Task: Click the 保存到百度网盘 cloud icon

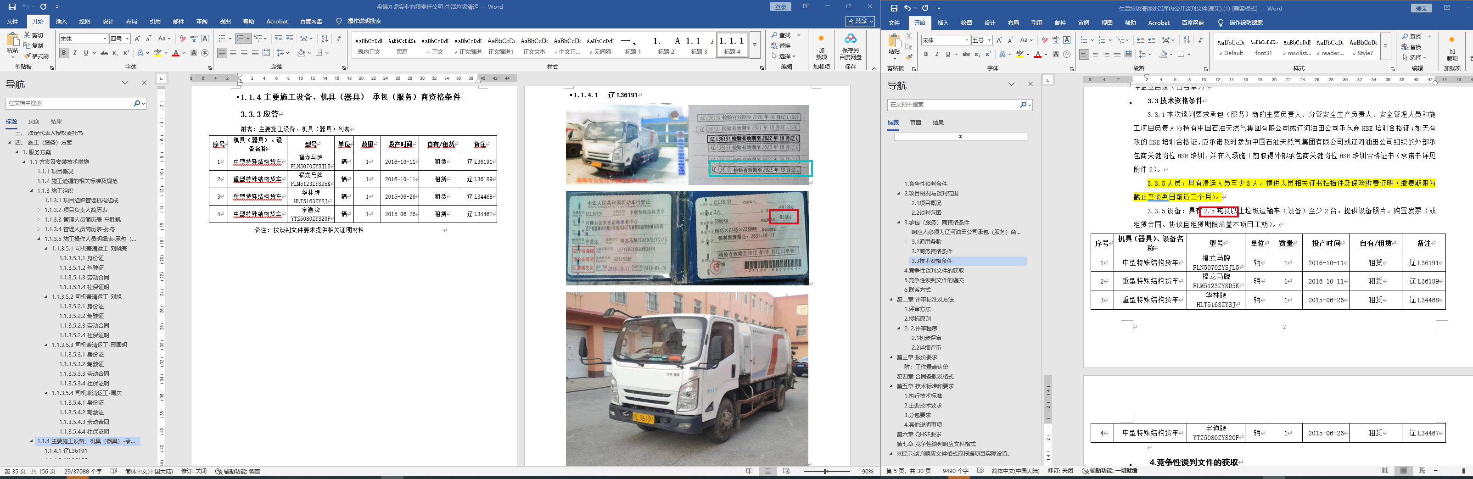Action: coord(850,39)
